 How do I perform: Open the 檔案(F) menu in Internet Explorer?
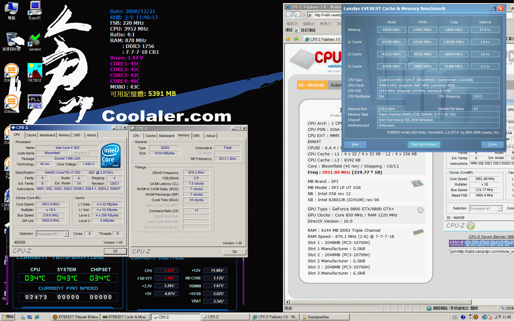tap(292, 24)
